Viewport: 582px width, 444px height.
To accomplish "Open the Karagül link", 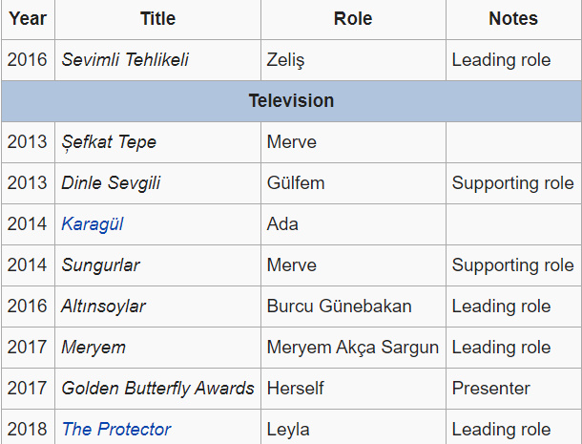I will coord(93,224).
